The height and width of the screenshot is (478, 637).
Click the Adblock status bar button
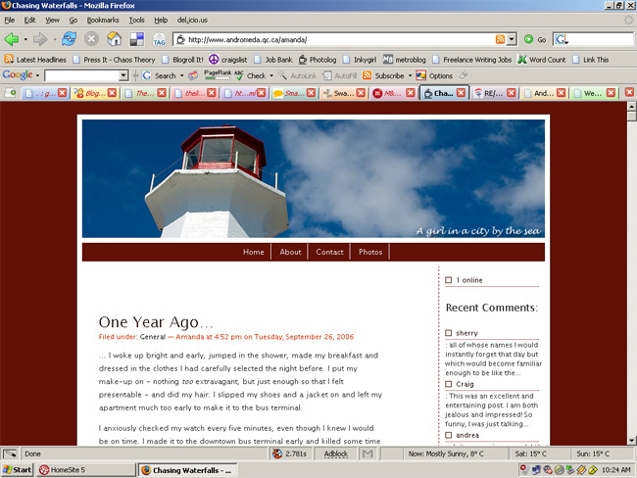click(x=336, y=454)
